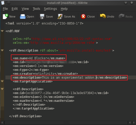
Task: Click the em:minVersion 2.0 line
Action: coord(43,97)
